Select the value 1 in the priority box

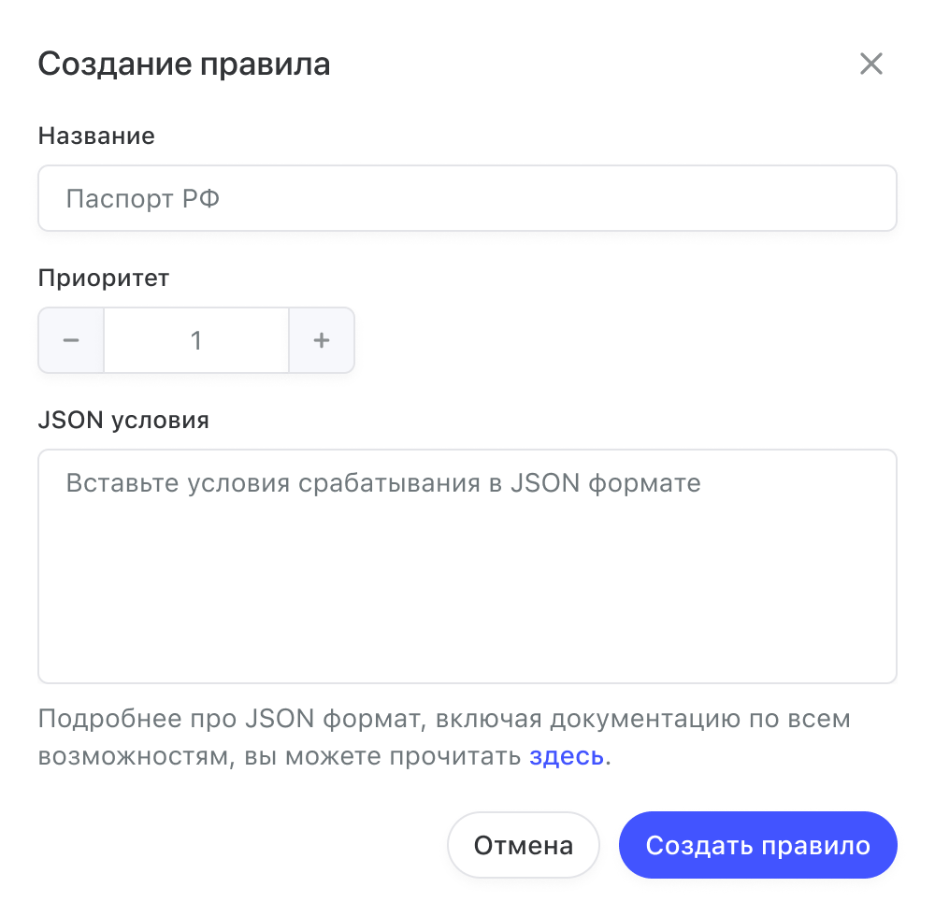[x=196, y=340]
